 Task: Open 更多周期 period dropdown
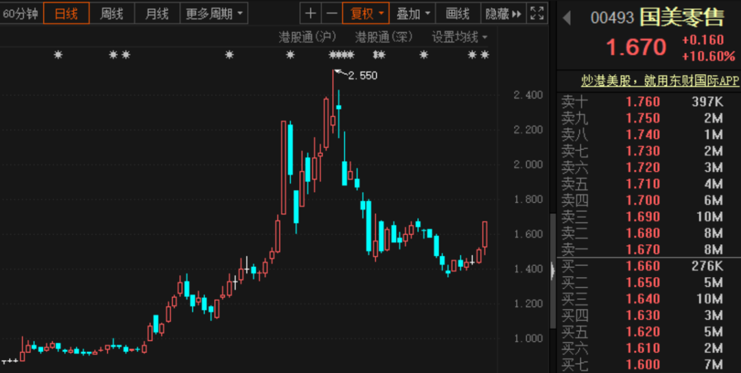coord(213,13)
